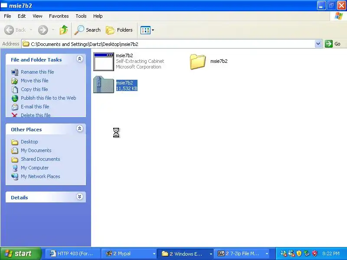Click the msie7b2 title bar window icon
347x260 pixels.
coord(4,5)
